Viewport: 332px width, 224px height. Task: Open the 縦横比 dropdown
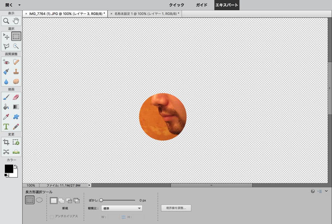pyautogui.click(x=122, y=208)
